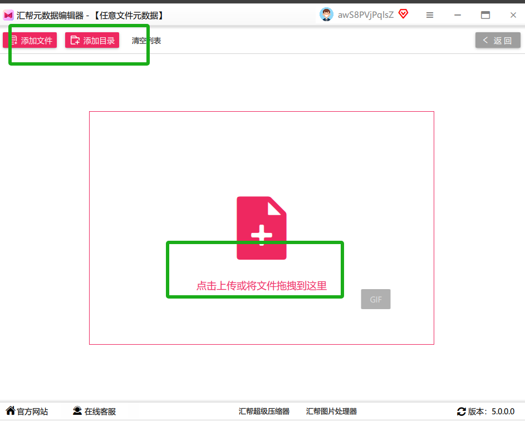
Task: Click the 添加文件 button
Action: (30, 40)
